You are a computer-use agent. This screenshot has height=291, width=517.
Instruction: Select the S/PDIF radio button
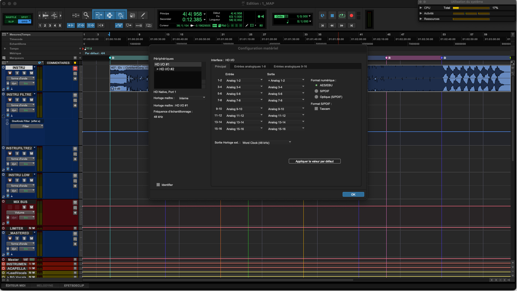tap(316, 91)
